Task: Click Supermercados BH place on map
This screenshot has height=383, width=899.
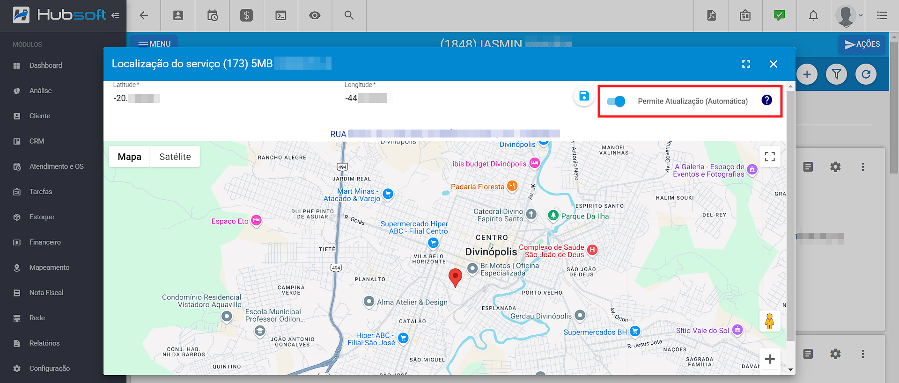Action: point(595,332)
